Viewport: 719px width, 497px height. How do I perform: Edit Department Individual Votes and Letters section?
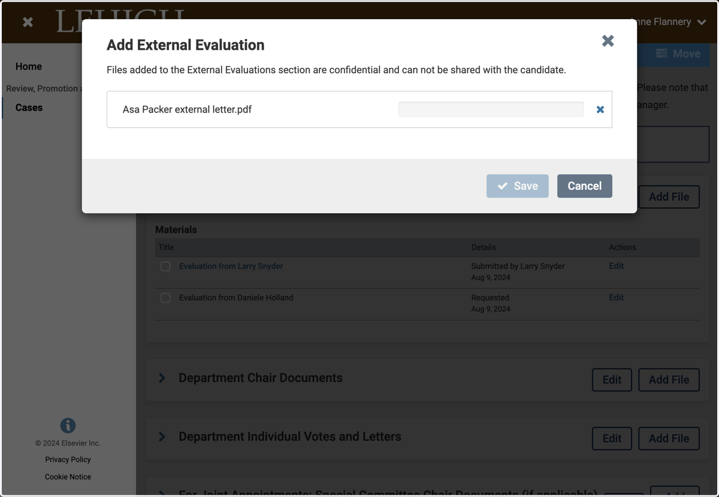[612, 438]
